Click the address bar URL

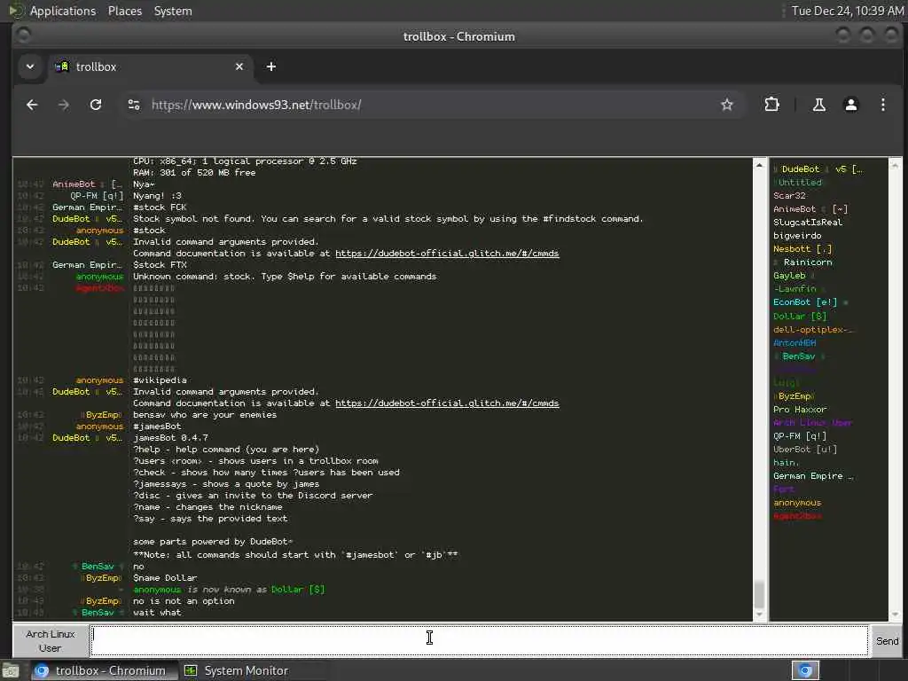(x=256, y=105)
